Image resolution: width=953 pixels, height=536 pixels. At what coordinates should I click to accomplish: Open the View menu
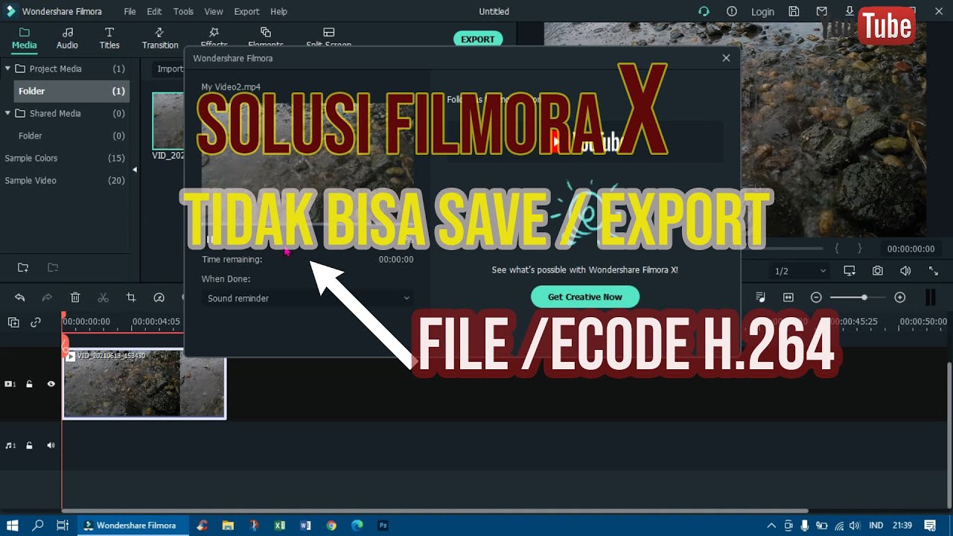point(214,11)
